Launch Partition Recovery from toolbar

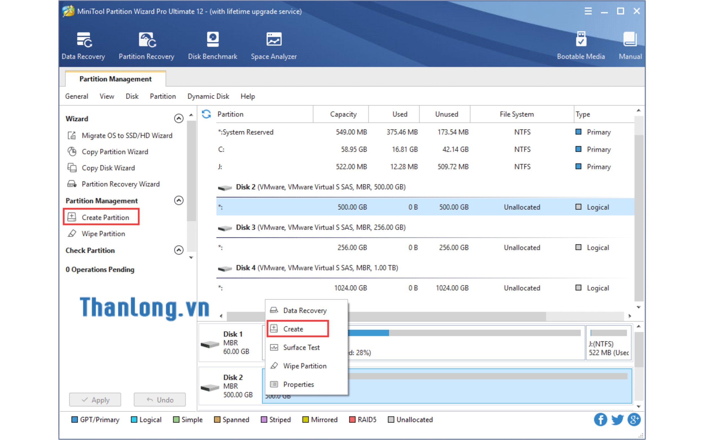point(146,45)
